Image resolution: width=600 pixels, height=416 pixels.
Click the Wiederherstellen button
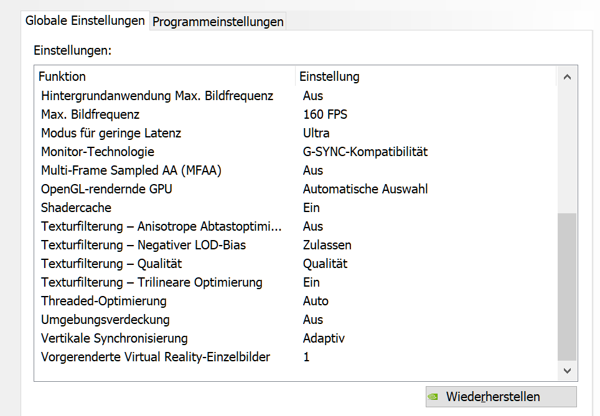click(501, 397)
